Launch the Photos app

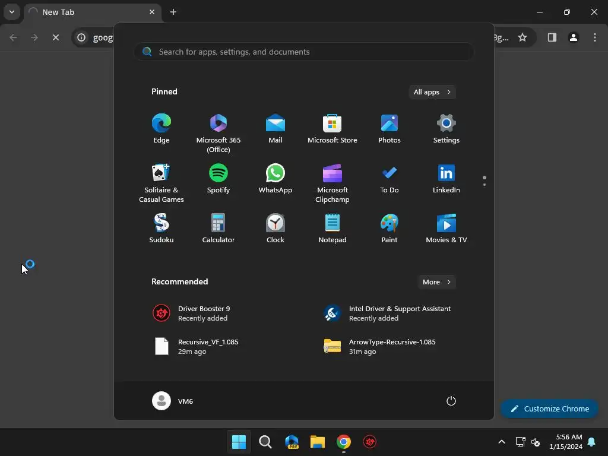(x=389, y=129)
